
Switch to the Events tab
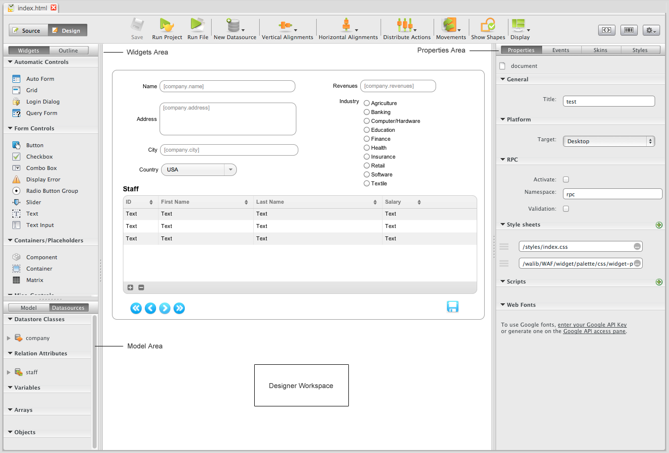point(560,50)
